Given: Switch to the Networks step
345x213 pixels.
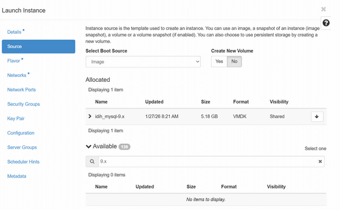Looking at the screenshot, I should (x=17, y=75).
